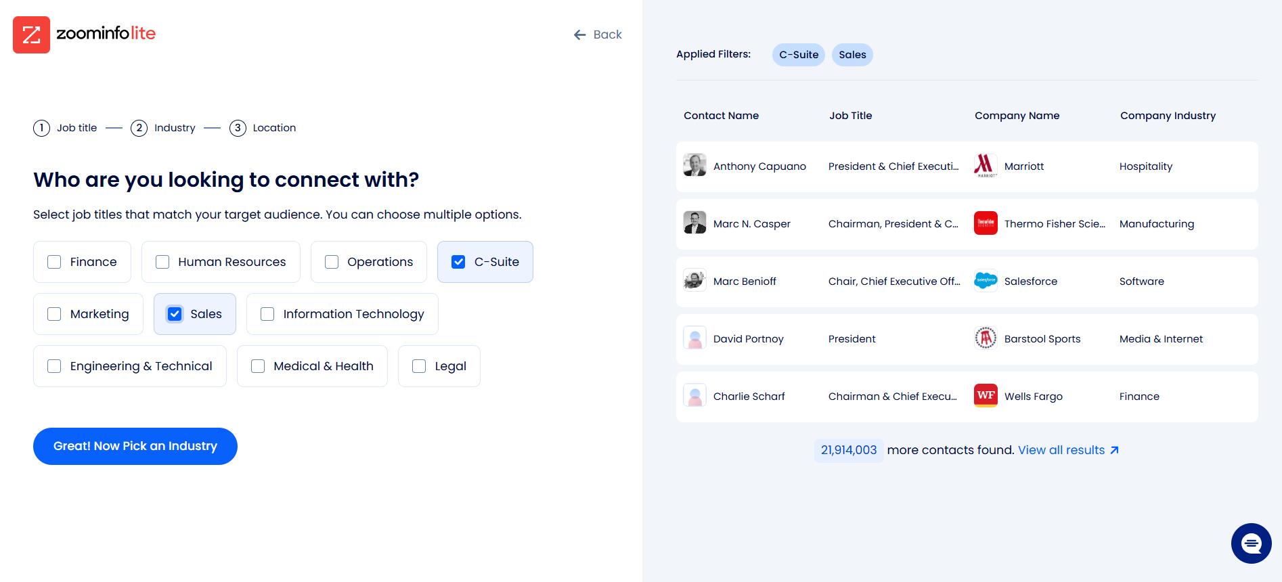Click the Thermo Fisher Scientific logo
The width and height of the screenshot is (1282, 582).
tap(986, 223)
